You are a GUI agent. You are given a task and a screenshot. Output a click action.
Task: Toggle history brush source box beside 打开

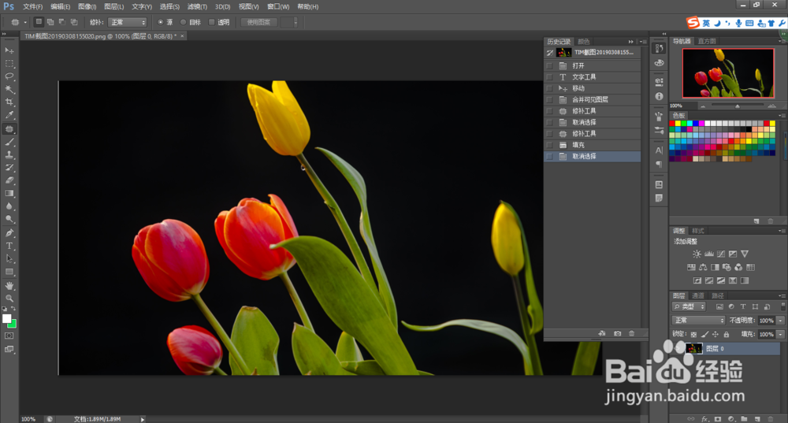549,66
